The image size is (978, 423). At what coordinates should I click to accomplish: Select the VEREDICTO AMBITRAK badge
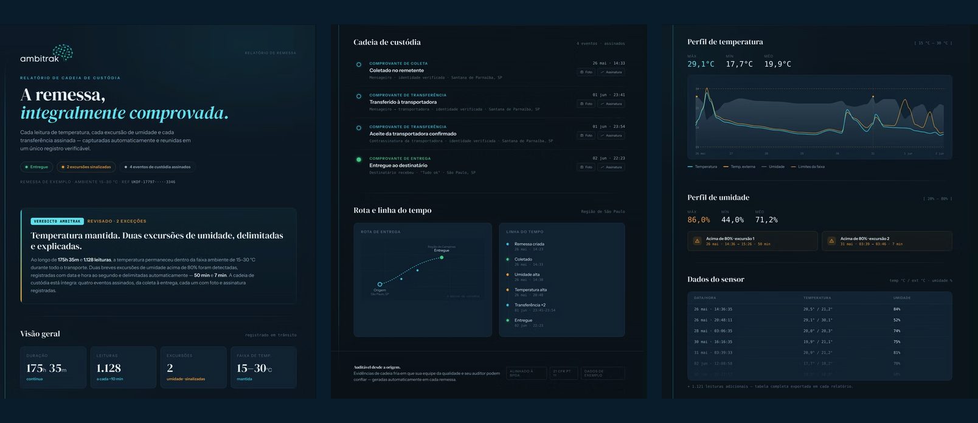57,221
